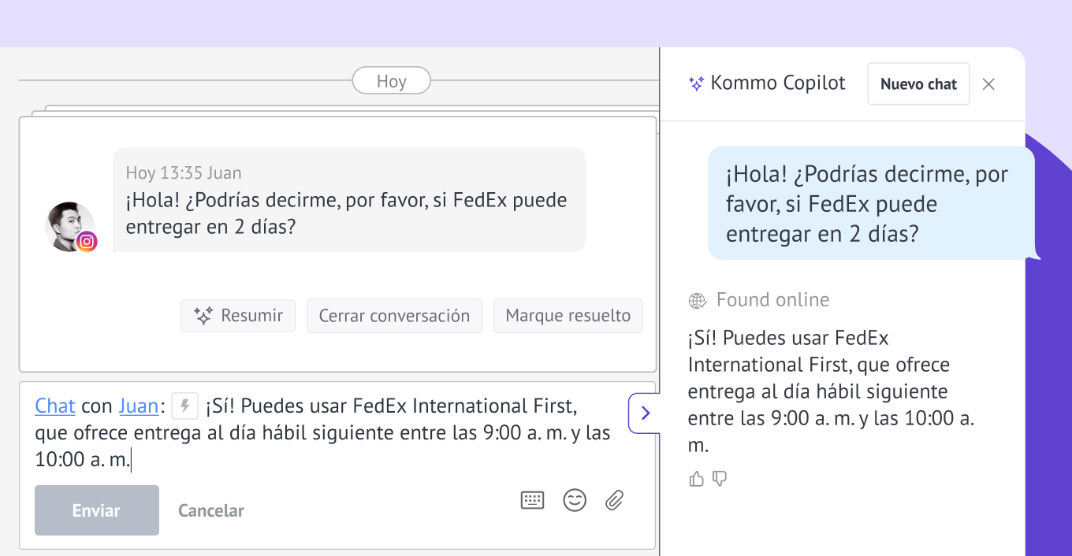Click the Resumir summarize button
The width and height of the screenshot is (1072, 556).
point(238,316)
